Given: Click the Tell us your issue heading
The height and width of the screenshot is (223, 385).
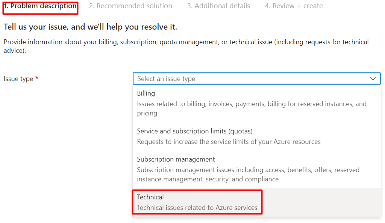Looking at the screenshot, I should (x=90, y=27).
